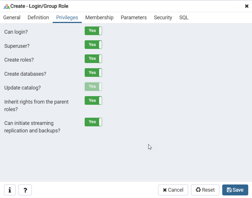Switch off Create databases privilege

coord(93,73)
